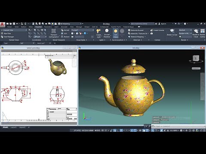Toggle the Sky Off button

click(x=122, y=33)
